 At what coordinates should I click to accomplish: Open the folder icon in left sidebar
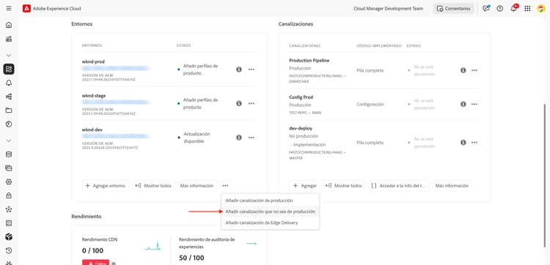[9, 111]
